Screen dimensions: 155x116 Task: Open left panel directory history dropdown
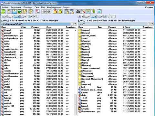75,24
